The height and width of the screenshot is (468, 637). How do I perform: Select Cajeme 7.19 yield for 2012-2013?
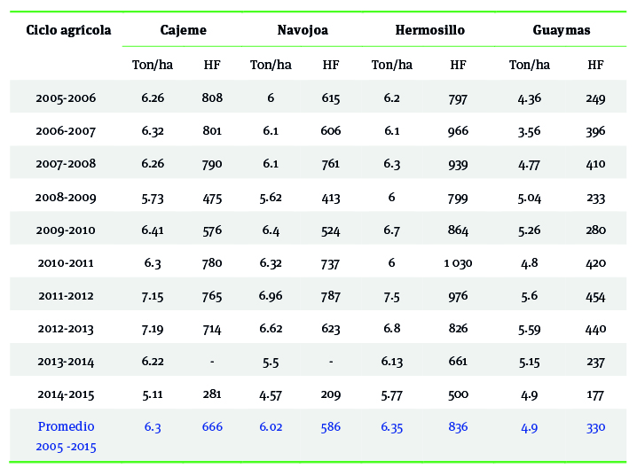[x=153, y=328]
